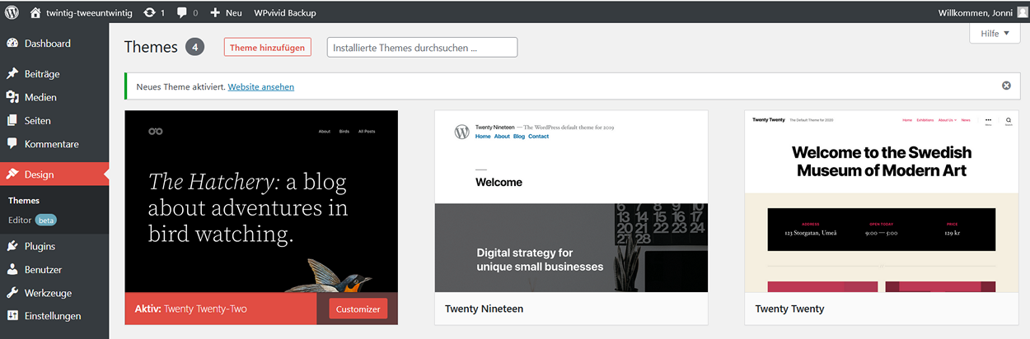This screenshot has width=1030, height=339.
Task: Open the Twenty Twenty-Two theme screenshot
Action: [261, 201]
